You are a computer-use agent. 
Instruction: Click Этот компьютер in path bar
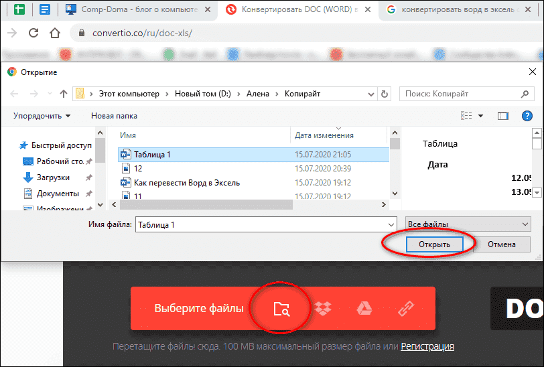(129, 94)
